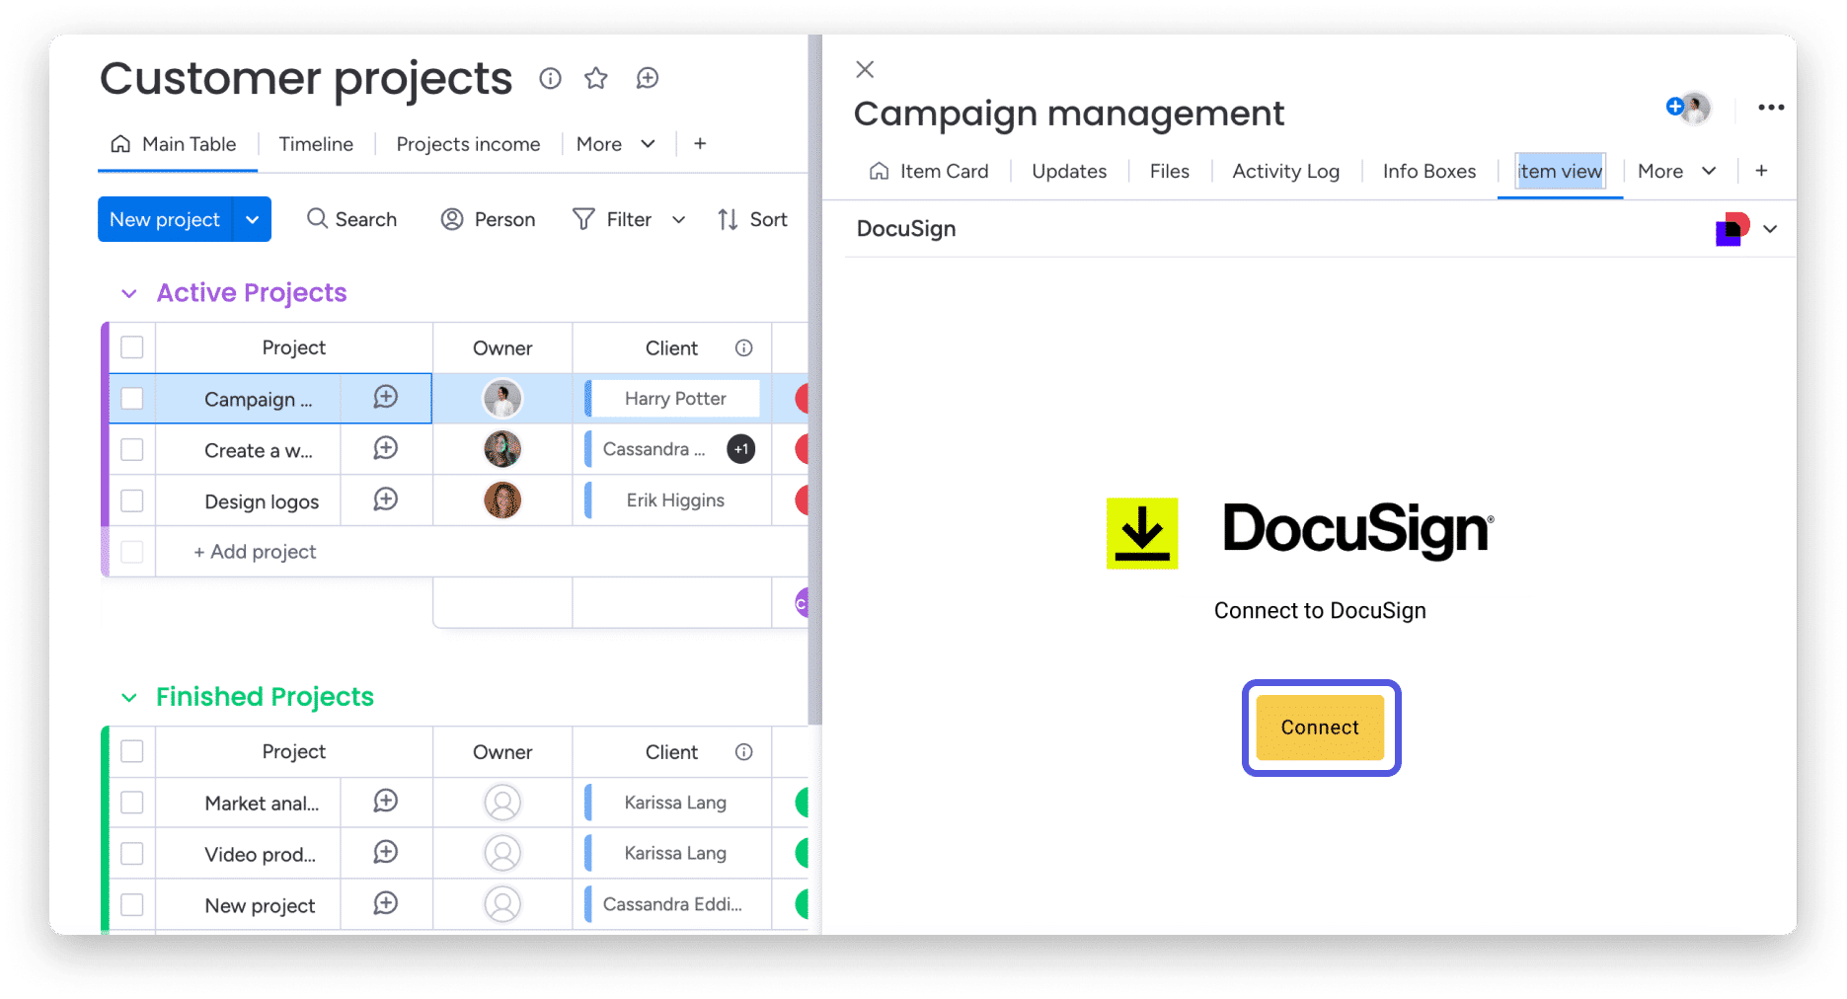
Task: Switch to Timeline view
Action: (x=316, y=144)
